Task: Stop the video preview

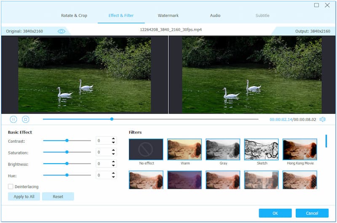Action: coord(25,119)
